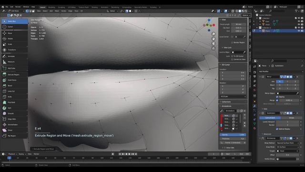Select the Add Cube tool

coord(15,68)
